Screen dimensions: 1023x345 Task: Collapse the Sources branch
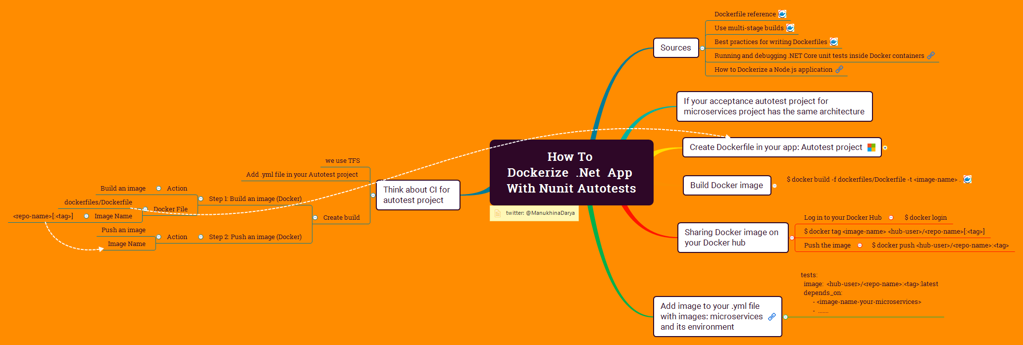click(702, 48)
